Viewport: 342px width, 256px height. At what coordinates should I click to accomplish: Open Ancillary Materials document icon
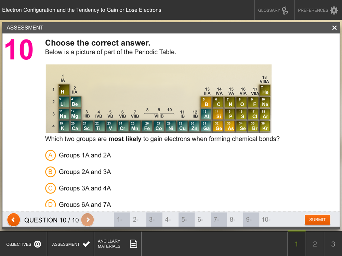(133, 244)
